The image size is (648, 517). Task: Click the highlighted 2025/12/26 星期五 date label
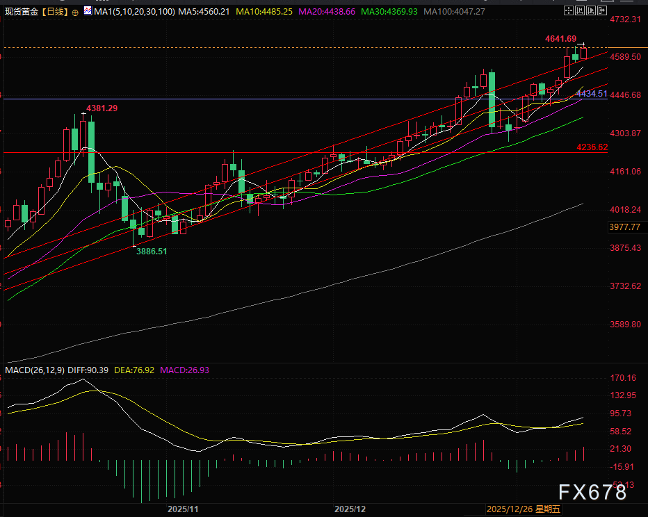pyautogui.click(x=524, y=509)
